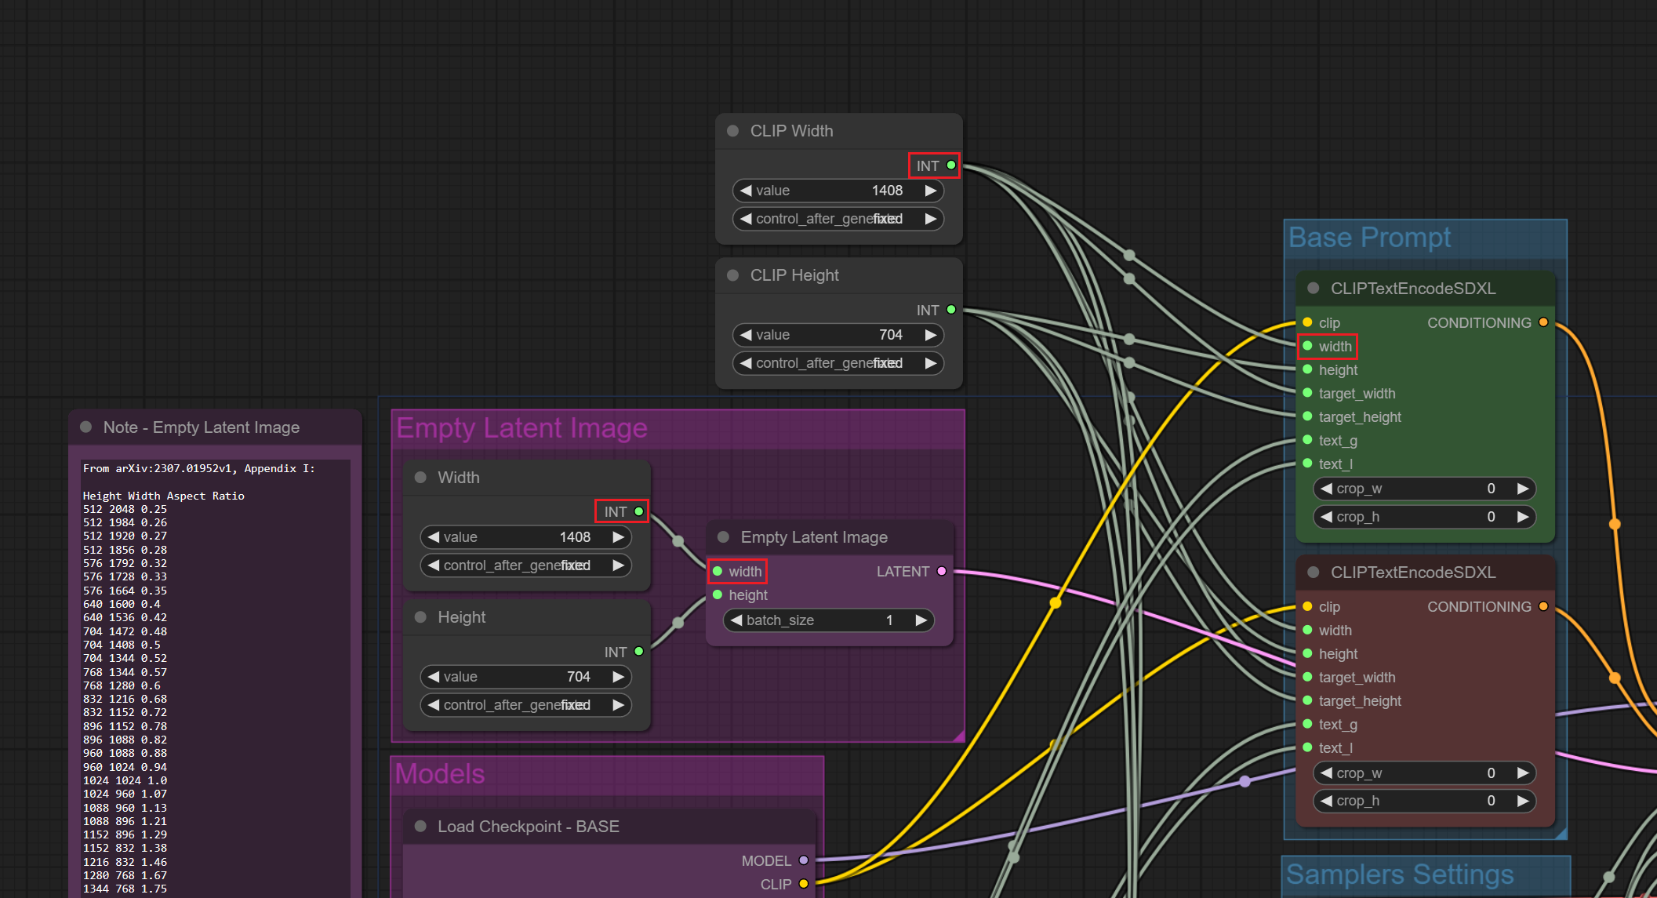Image resolution: width=1657 pixels, height=898 pixels.
Task: Click the CONDITIONING output on green CLIPTextEncodeSDXL node
Action: click(1543, 322)
